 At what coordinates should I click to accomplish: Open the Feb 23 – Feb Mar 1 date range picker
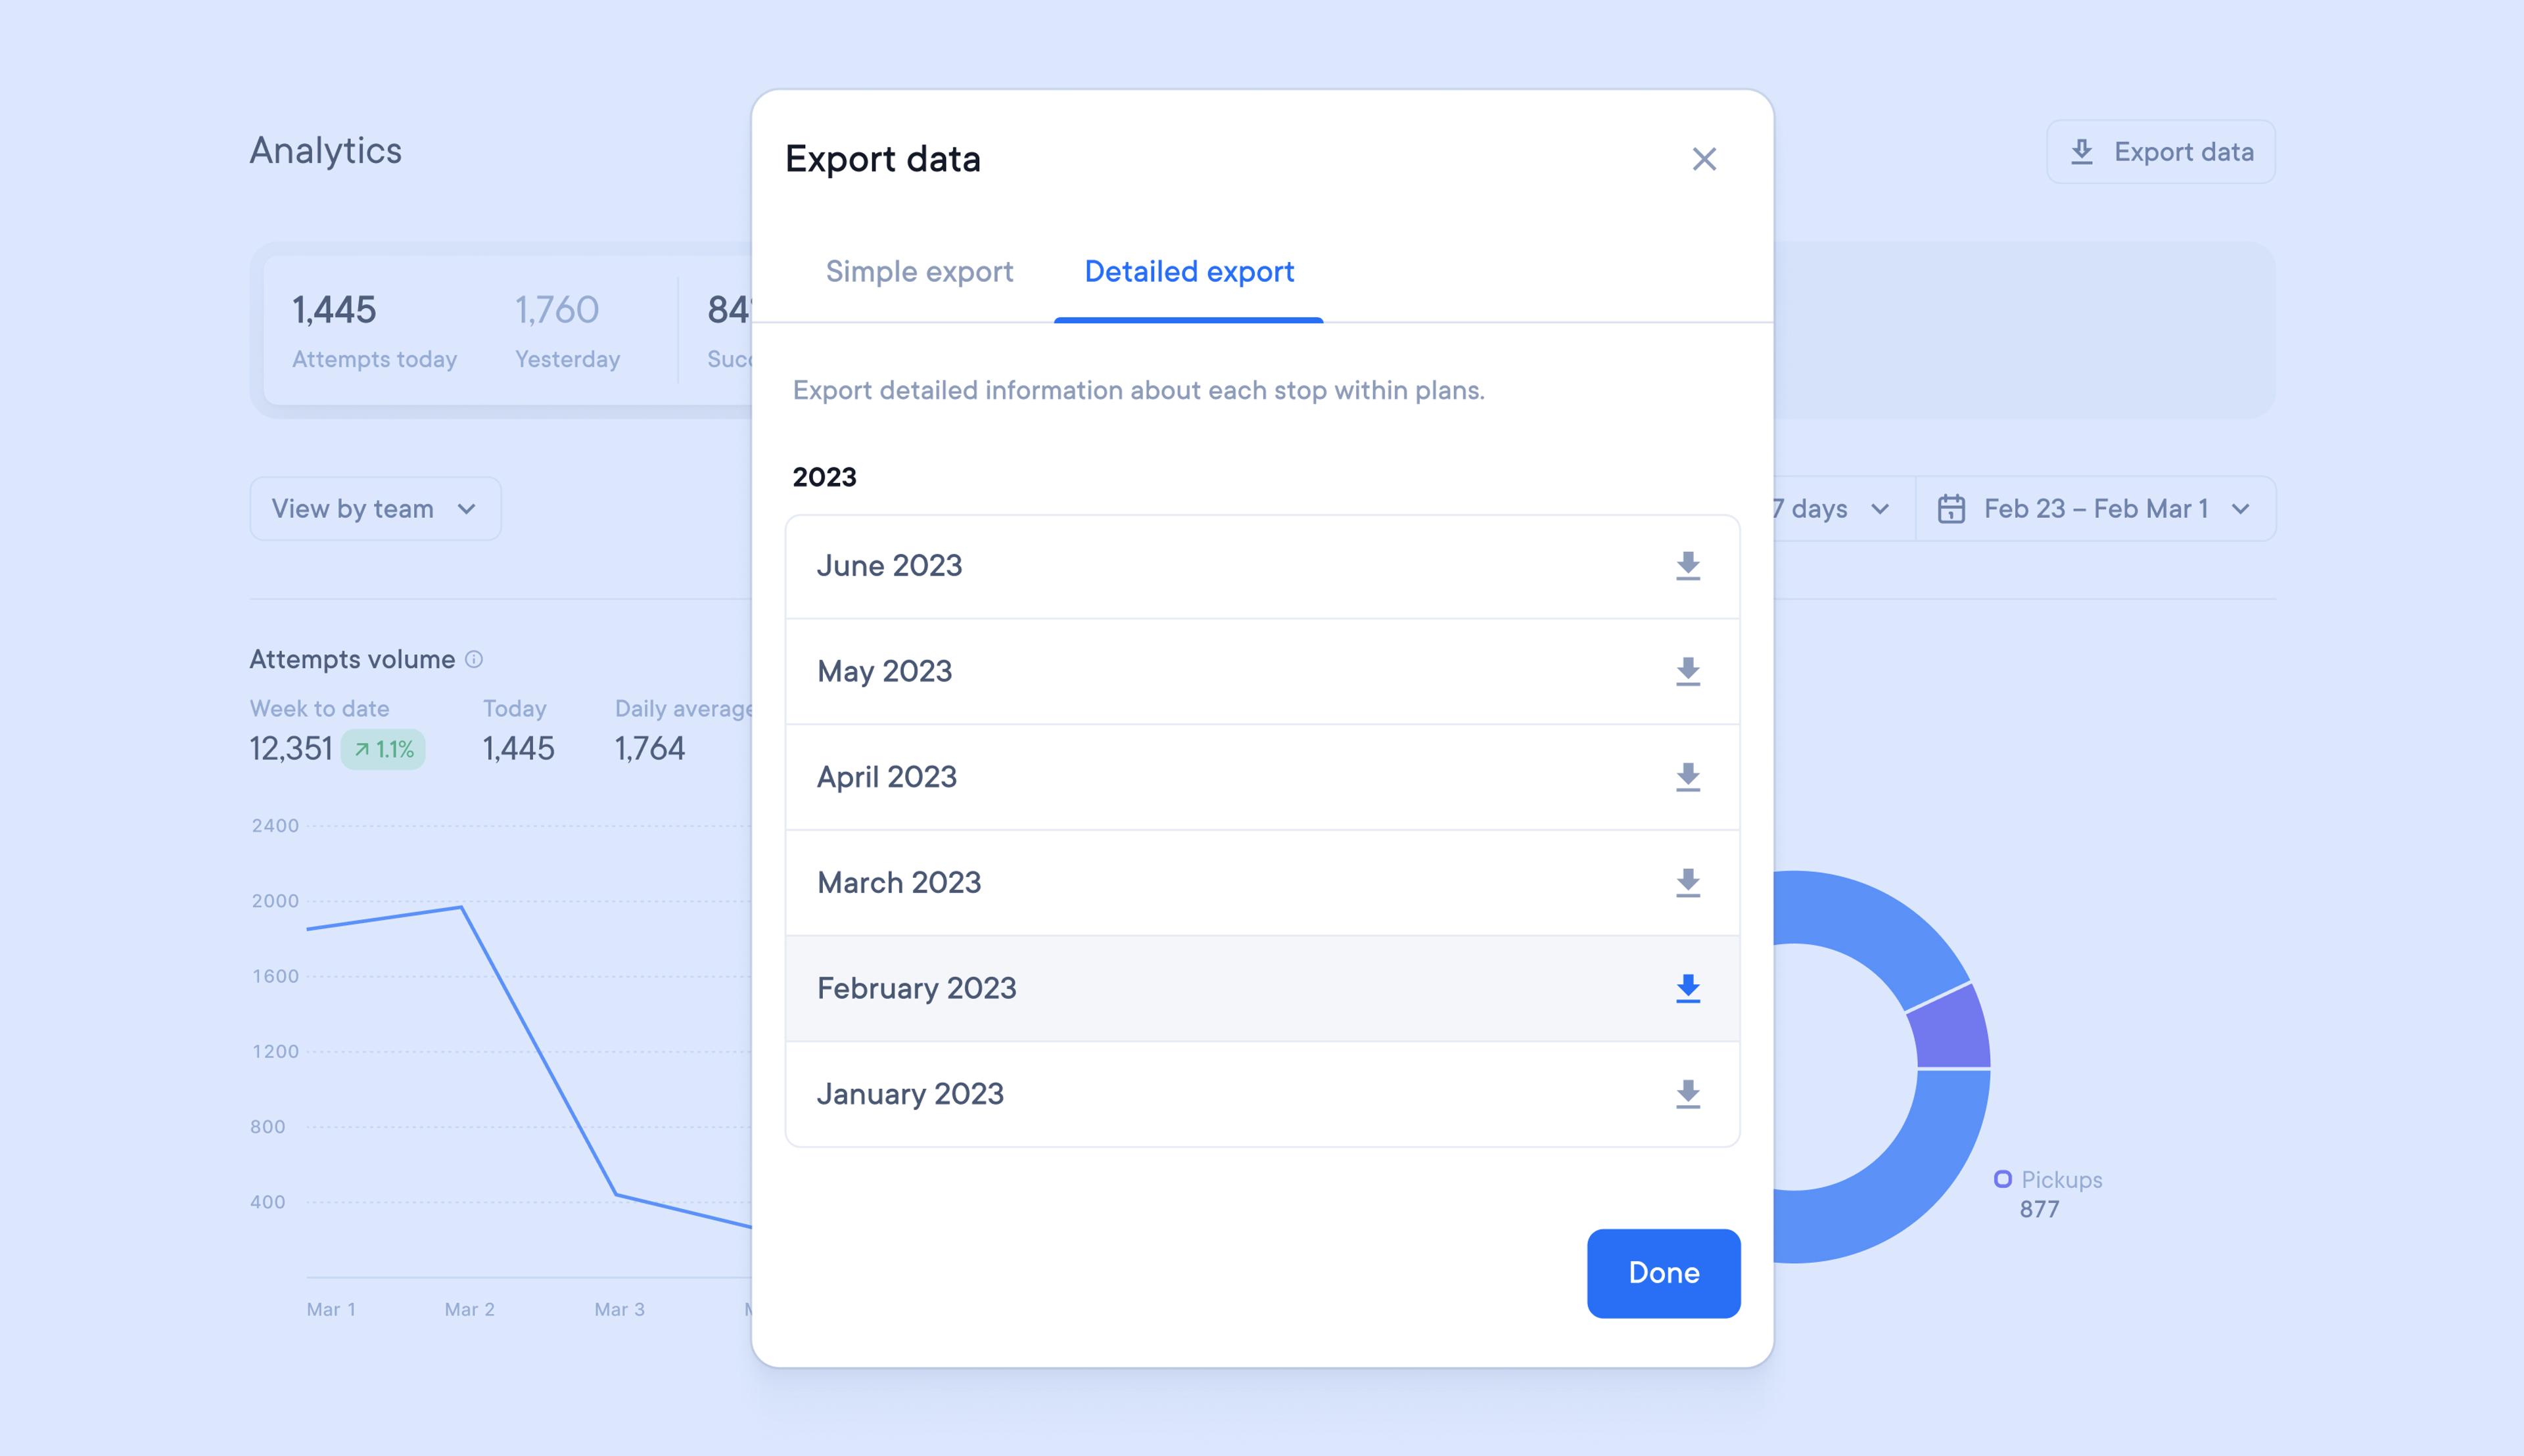point(2096,509)
